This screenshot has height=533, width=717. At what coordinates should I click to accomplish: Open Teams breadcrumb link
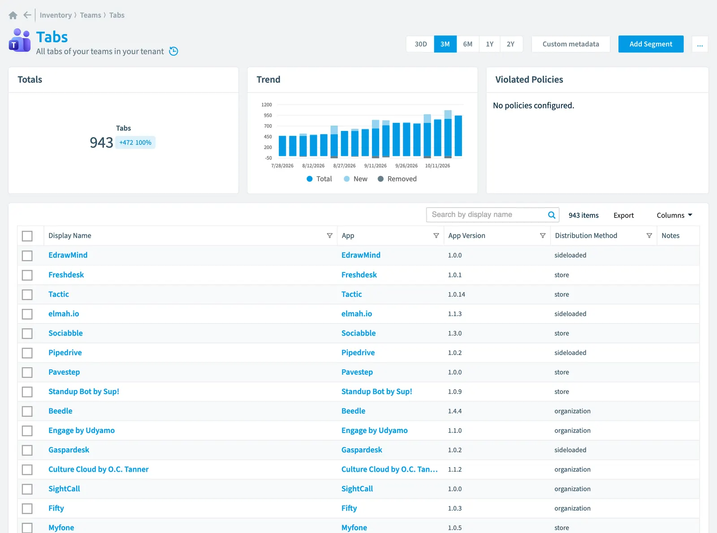[x=91, y=15]
